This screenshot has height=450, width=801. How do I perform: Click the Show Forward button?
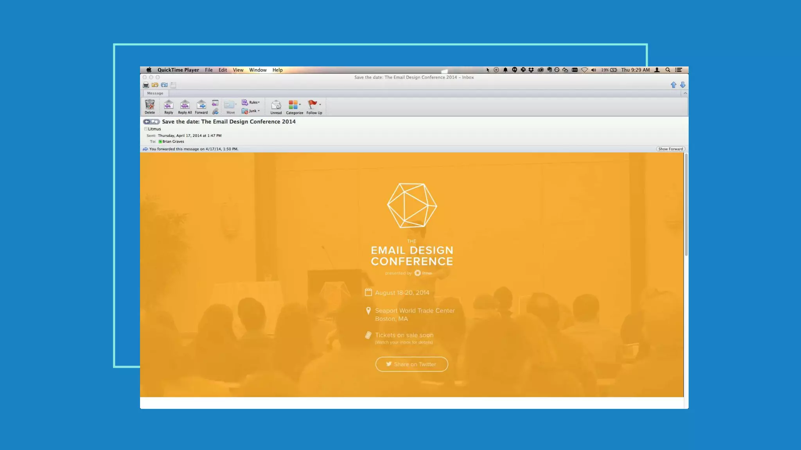point(670,149)
